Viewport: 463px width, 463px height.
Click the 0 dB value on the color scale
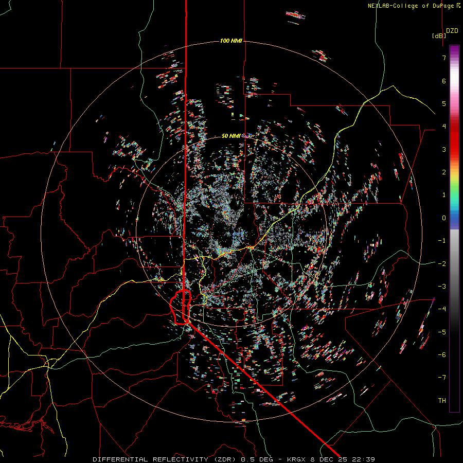click(444, 218)
